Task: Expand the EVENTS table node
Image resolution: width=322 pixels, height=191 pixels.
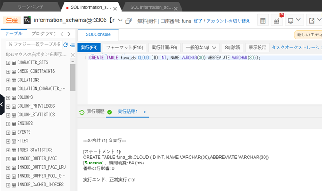Action: 8,133
